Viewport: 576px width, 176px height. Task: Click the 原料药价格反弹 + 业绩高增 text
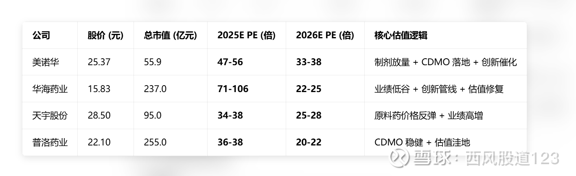tap(428, 115)
